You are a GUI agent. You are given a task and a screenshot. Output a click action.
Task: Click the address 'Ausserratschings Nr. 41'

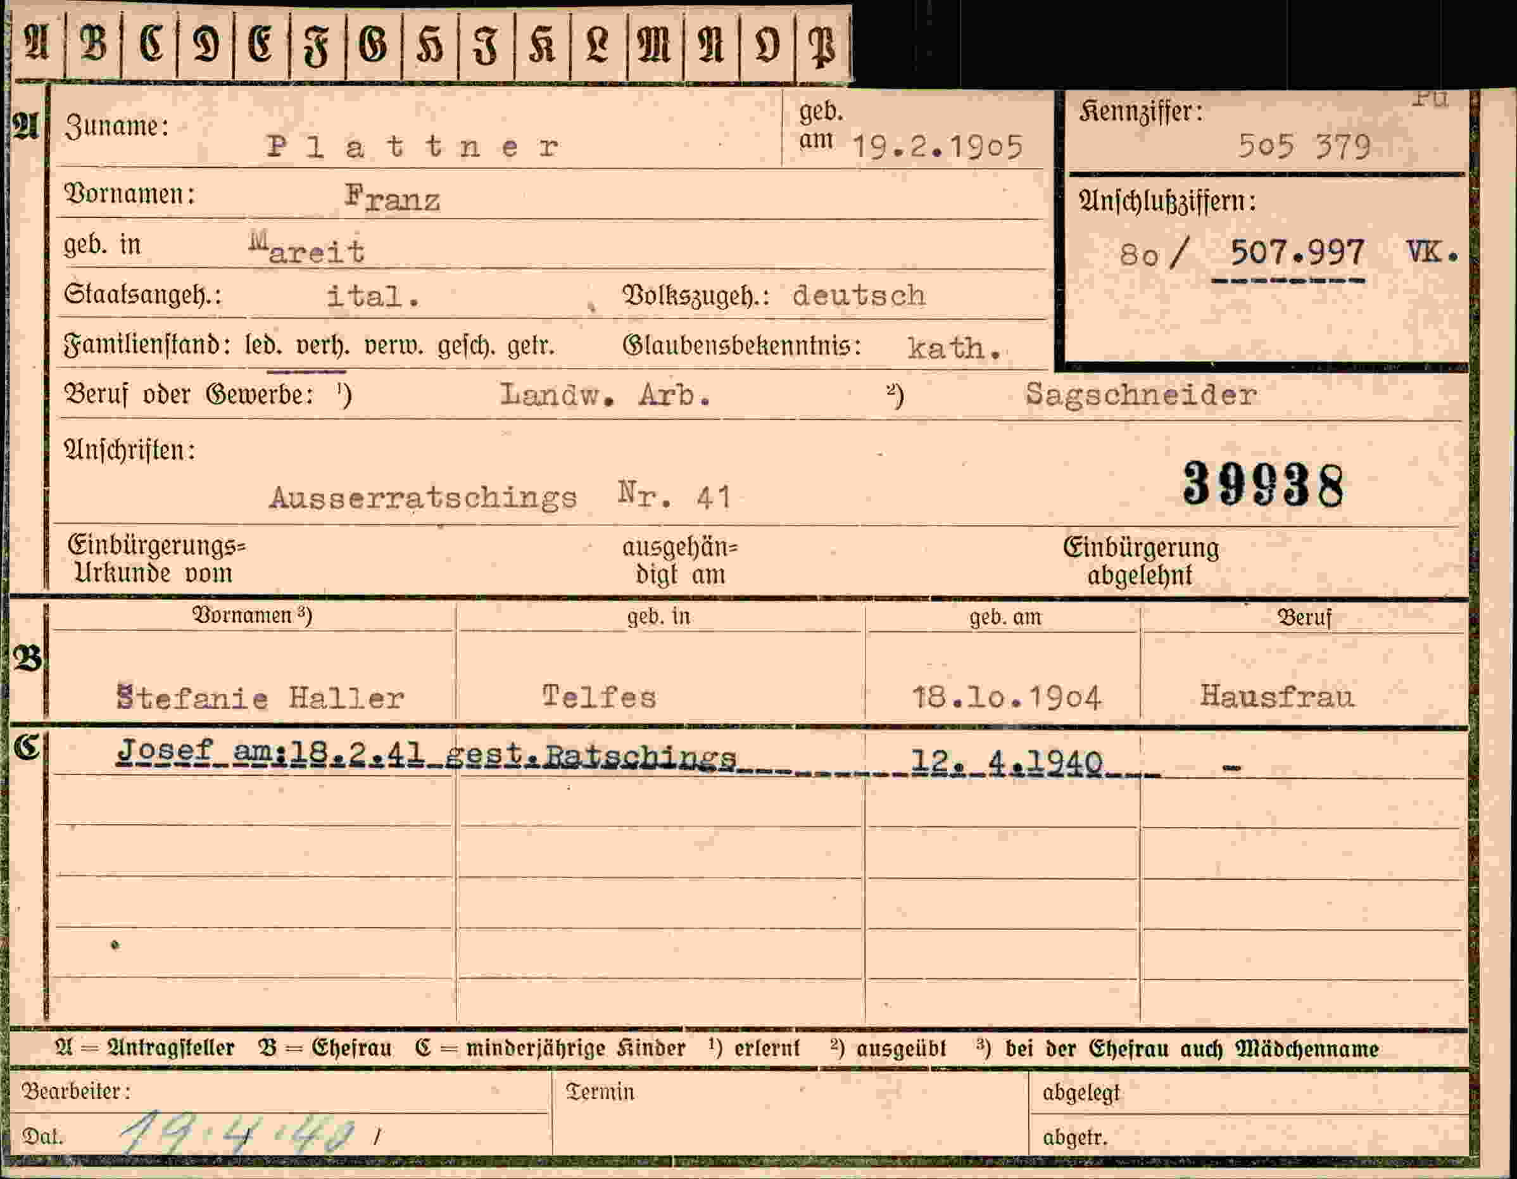tap(500, 497)
